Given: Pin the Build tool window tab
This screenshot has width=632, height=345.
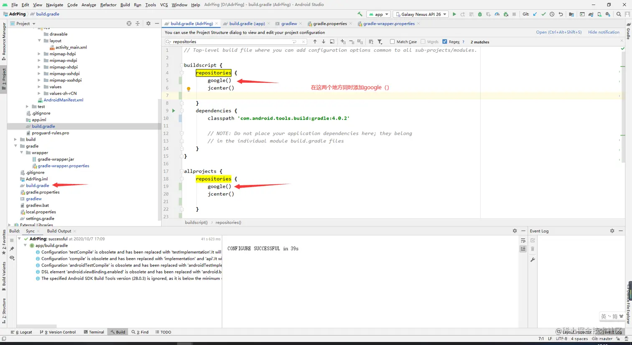Looking at the screenshot, I should [x=12, y=249].
